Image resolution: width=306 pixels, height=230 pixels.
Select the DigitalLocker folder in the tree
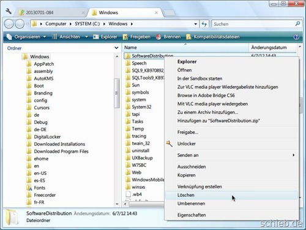[44, 137]
